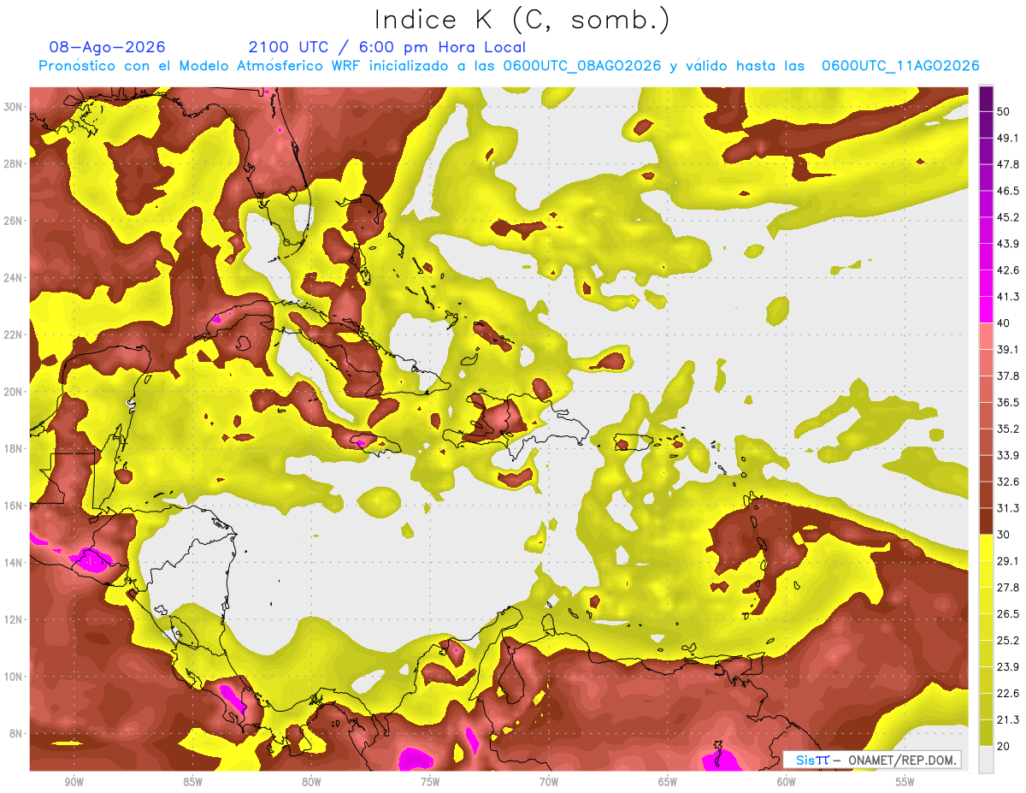Click the colorbar value "29.1"
Screen dimensions: 1026x793
click(x=1009, y=561)
